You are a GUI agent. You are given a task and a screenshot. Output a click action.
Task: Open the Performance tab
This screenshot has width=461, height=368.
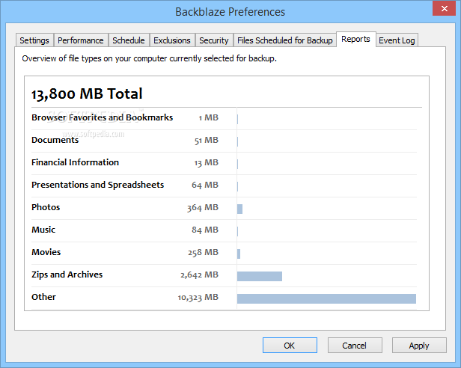tap(81, 40)
